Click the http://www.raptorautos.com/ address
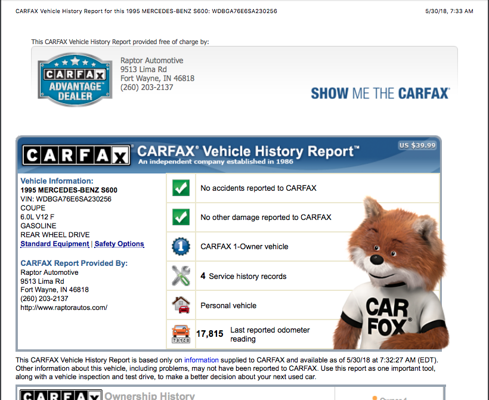This screenshot has height=400, width=489. pos(64,308)
